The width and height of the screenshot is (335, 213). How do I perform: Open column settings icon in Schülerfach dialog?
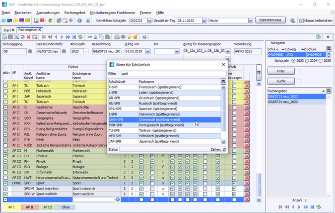tap(224, 81)
